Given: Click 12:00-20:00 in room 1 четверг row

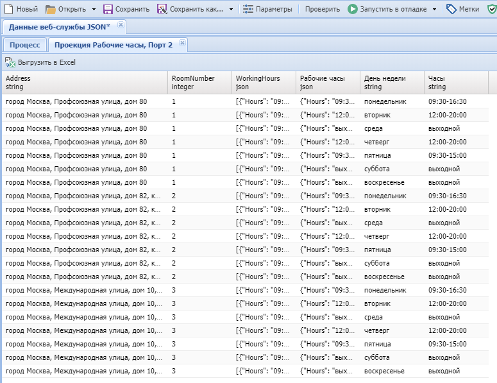Looking at the screenshot, I should tap(447, 142).
